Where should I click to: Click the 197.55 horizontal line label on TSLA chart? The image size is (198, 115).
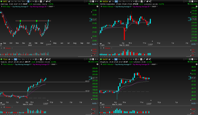pyautogui.click(x=87, y=91)
